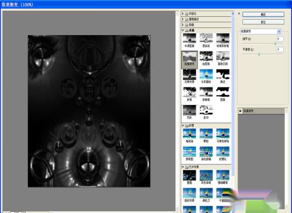Select the 半调图案 (Halftone Pattern) filter thumbnail
The image size is (292, 213).
[x=189, y=40]
